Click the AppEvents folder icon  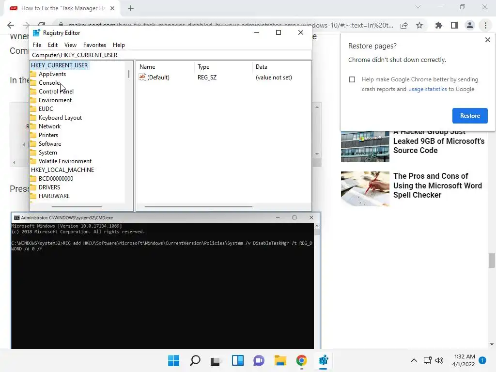coord(33,74)
